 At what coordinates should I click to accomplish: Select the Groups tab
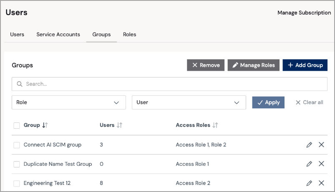click(x=101, y=35)
